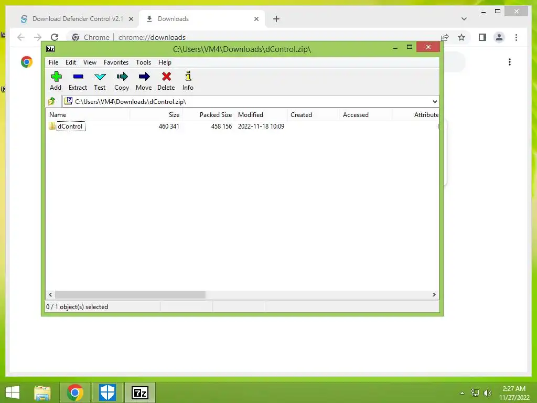
Task: Click Chrome forward arrow
Action: (38, 37)
